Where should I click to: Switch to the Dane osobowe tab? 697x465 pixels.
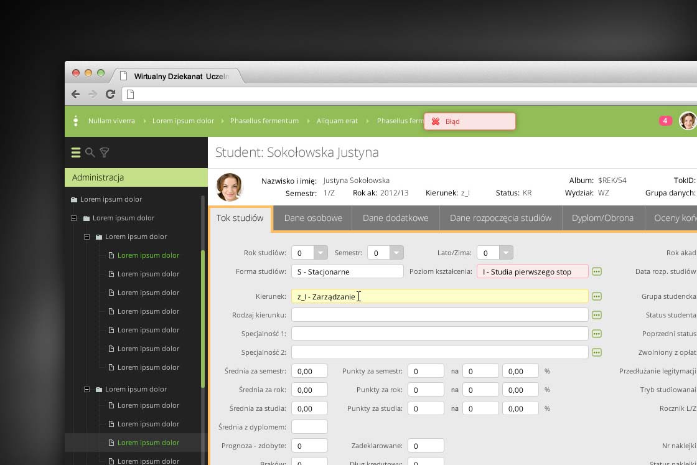pos(313,218)
